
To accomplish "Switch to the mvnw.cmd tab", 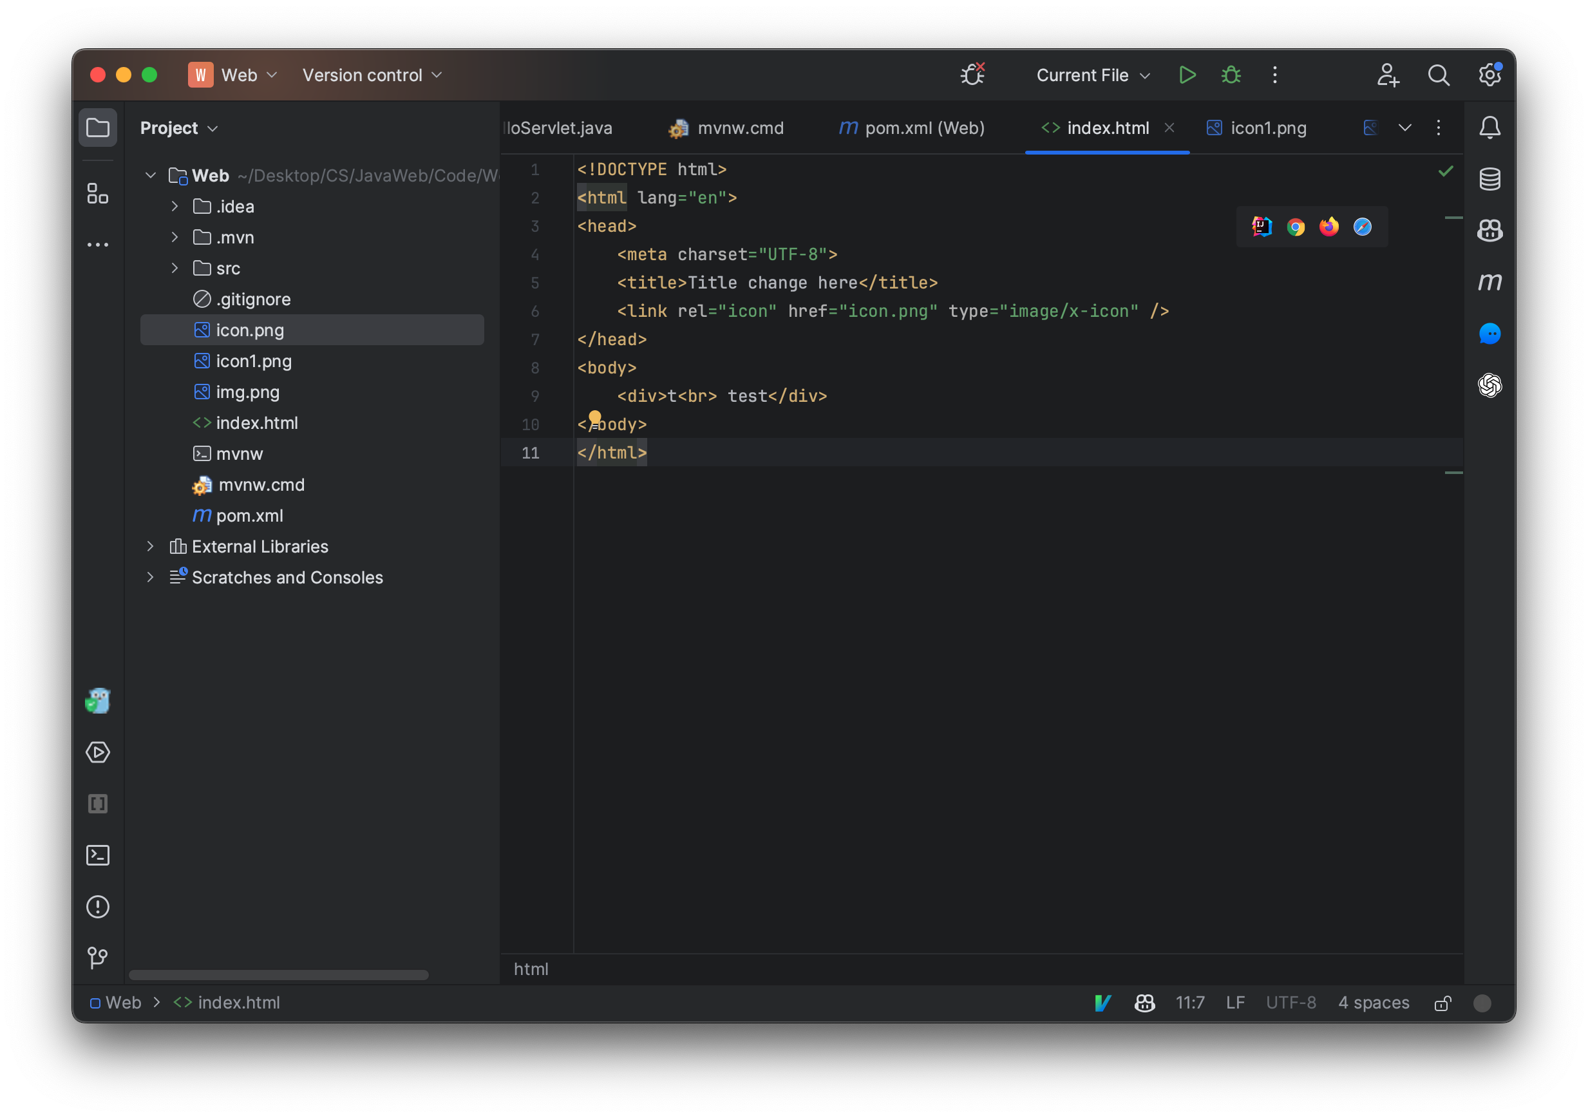I will pos(726,128).
